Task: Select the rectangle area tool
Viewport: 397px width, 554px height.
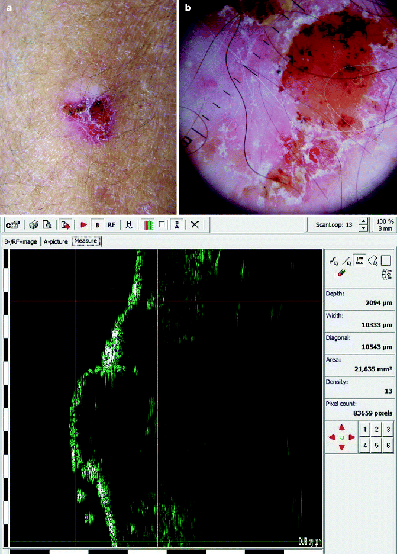Action: click(x=385, y=260)
